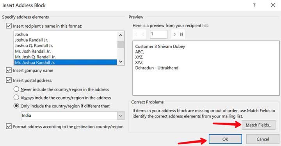The height and width of the screenshot is (146, 281).
Task: Select the Joshua name format
Action: click(66, 34)
